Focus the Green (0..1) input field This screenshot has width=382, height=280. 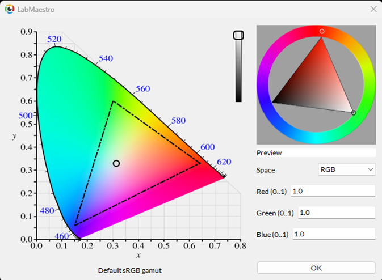[336, 213]
